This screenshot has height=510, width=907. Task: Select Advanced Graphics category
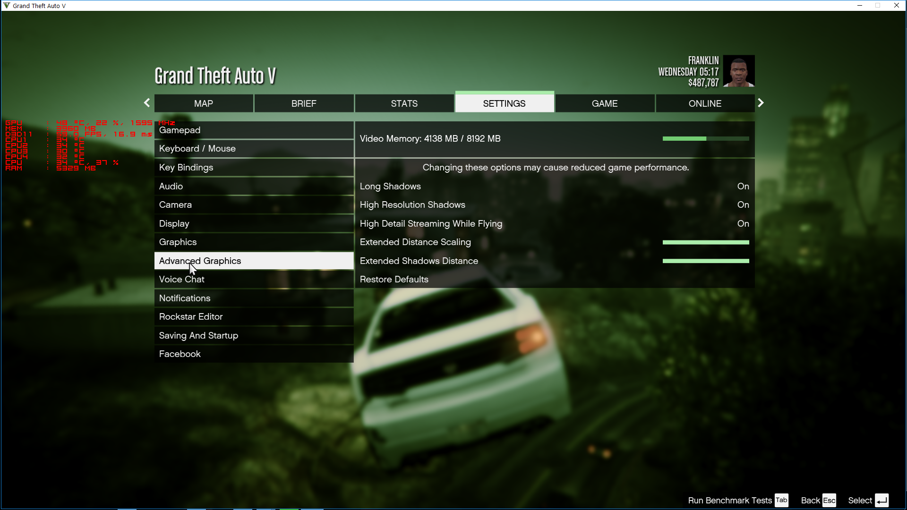(x=254, y=261)
